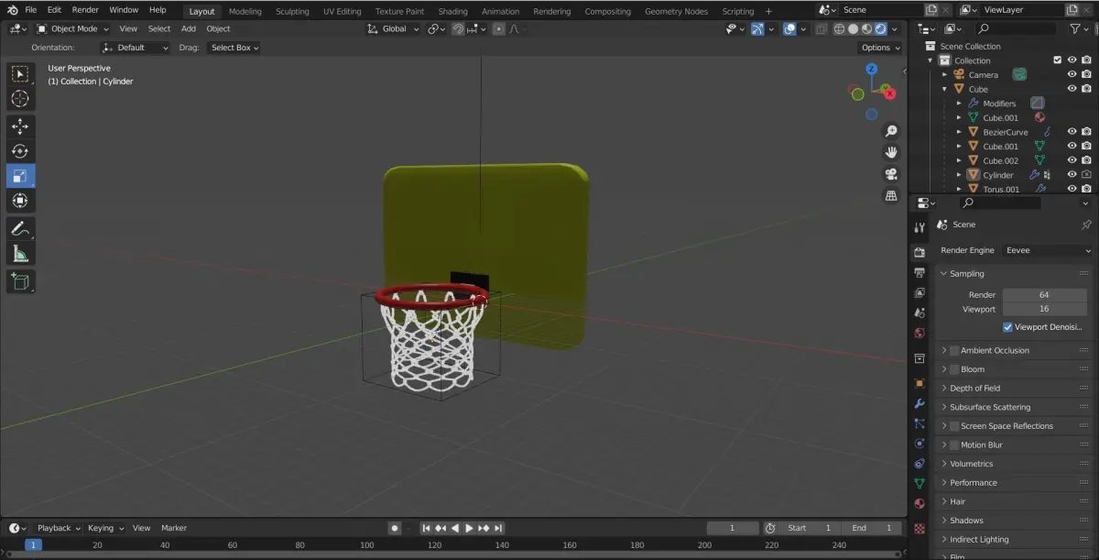Enable the Ambient Occlusion checkbox
Screen dimensions: 1099x560
click(953, 350)
